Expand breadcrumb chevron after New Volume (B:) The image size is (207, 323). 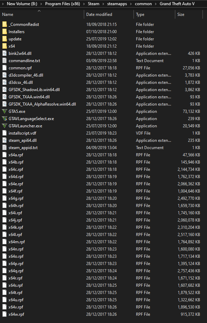[x=41, y=4]
